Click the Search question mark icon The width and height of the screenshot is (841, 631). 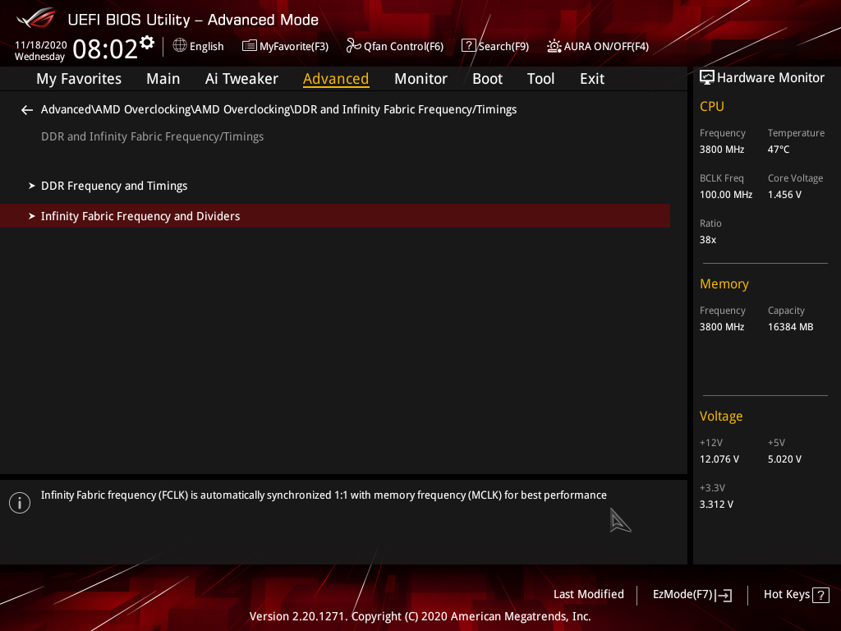[468, 46]
